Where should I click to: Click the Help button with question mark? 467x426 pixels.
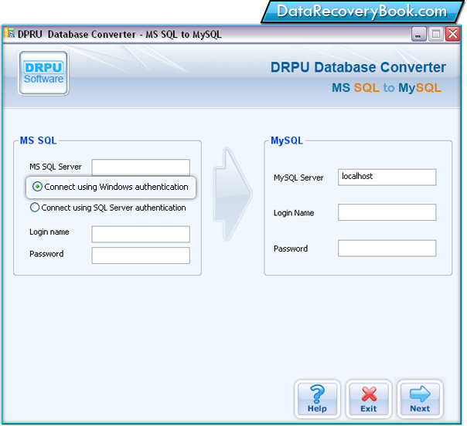pyautogui.click(x=317, y=399)
